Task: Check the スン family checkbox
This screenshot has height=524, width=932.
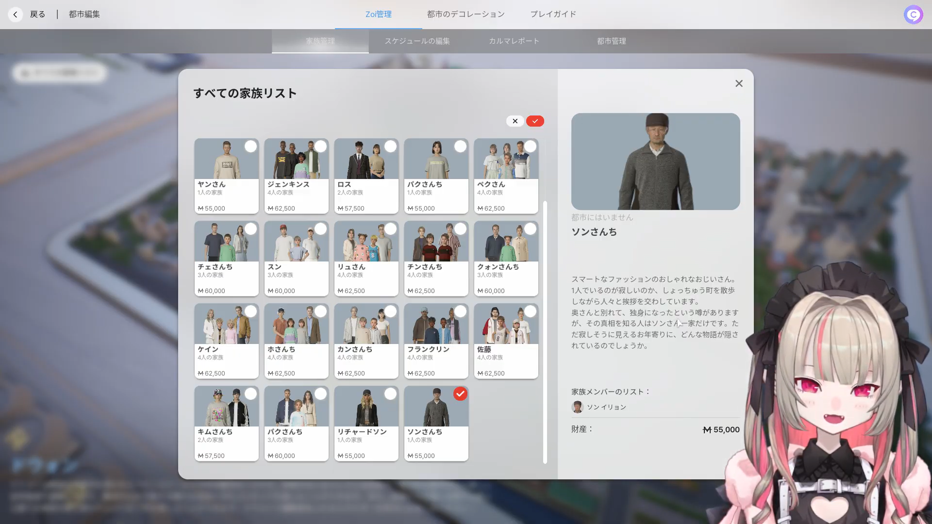Action: point(320,229)
